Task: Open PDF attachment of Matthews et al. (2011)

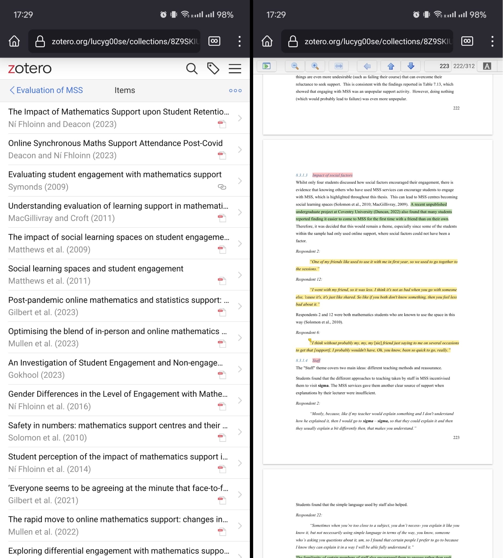Action: (222, 281)
